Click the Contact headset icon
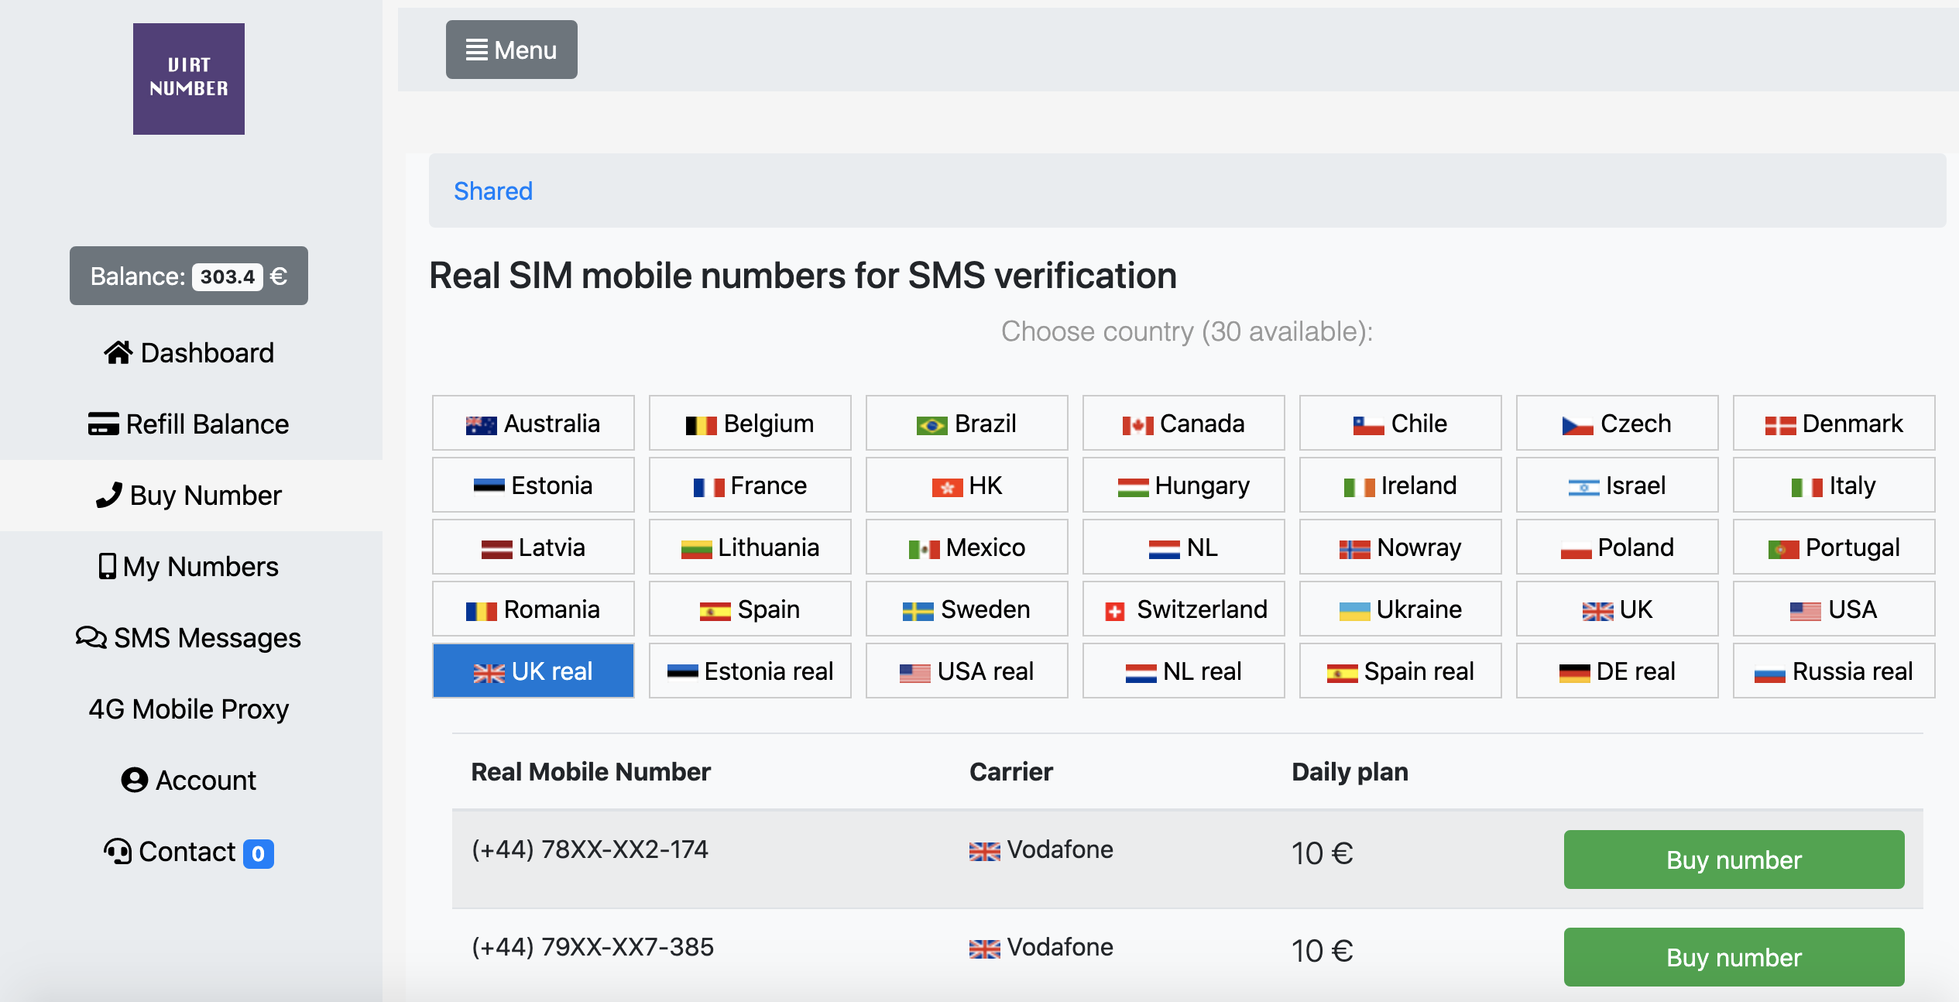This screenshot has height=1002, width=1959. coord(118,851)
